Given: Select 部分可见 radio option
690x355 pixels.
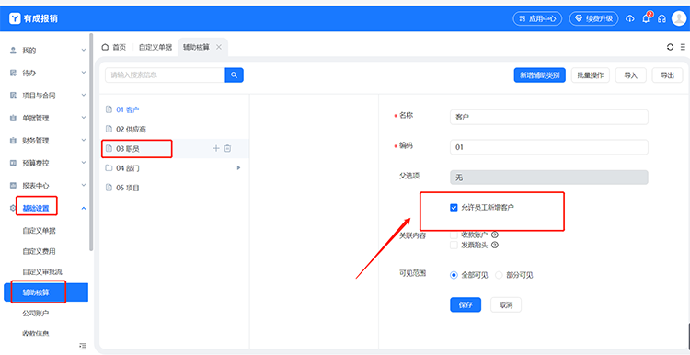Looking at the screenshot, I should tap(499, 275).
